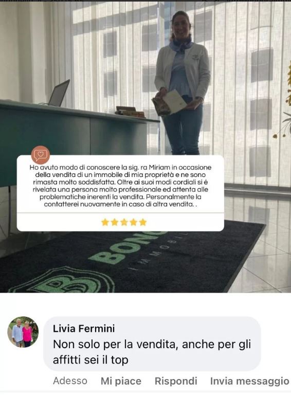Send a message with Invia messaggio
Screen dimensions: 291x395
249,381
